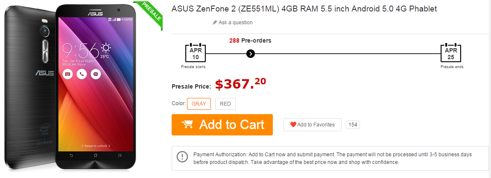
Task: Tap the home button on the phone image
Action: pyautogui.click(x=95, y=155)
